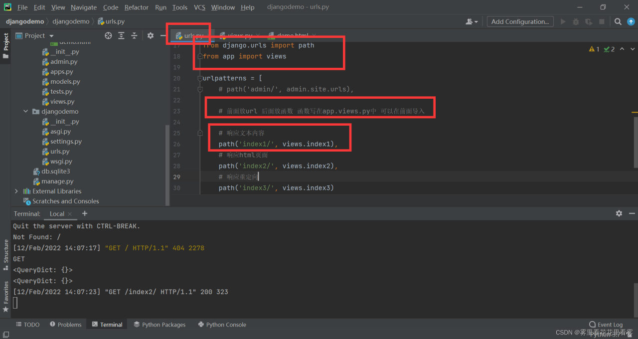This screenshot has height=339, width=638.
Task: Add a new terminal session
Action: coord(85,213)
